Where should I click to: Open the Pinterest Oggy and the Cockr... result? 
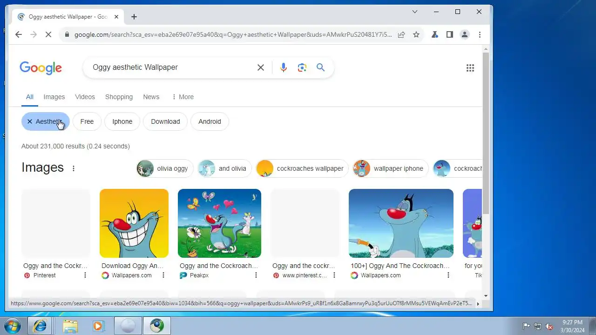point(55,266)
